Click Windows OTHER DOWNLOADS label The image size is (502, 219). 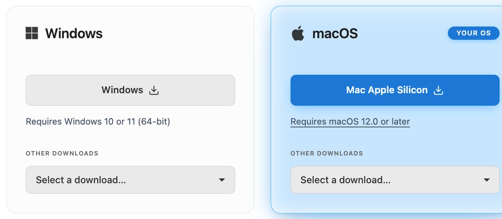pos(62,153)
